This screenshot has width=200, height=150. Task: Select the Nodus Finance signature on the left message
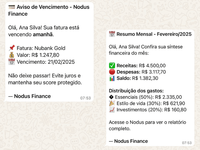30,96
